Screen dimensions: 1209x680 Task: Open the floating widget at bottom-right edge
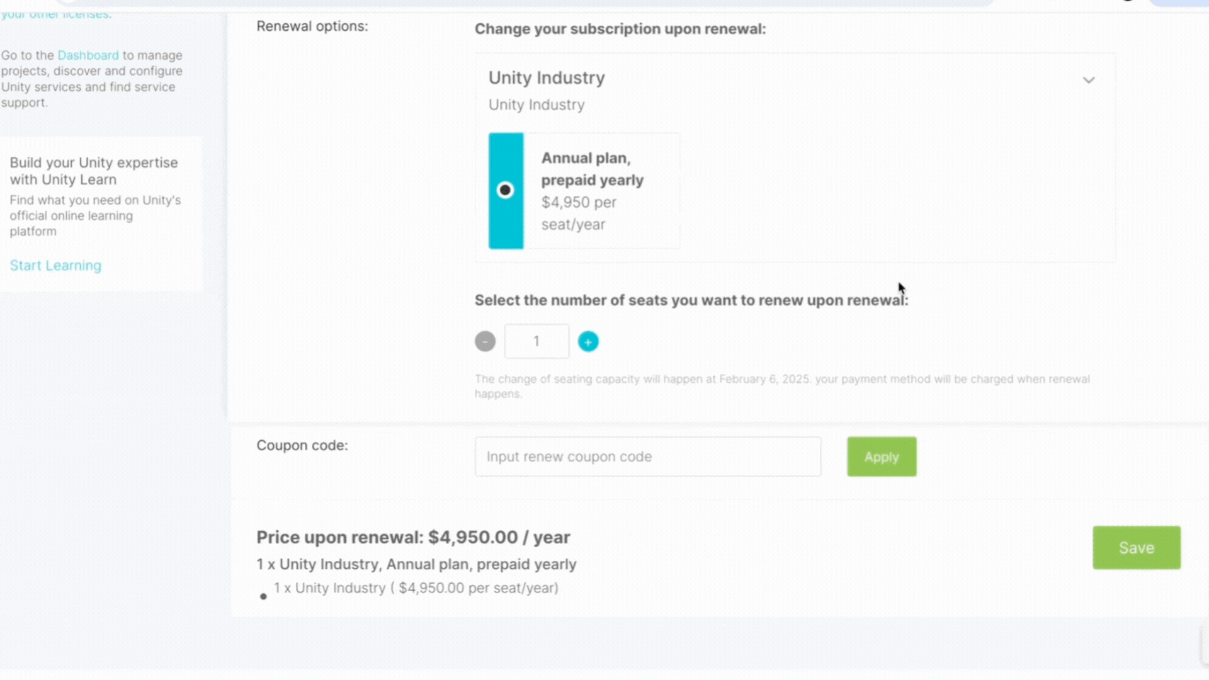tap(1204, 645)
